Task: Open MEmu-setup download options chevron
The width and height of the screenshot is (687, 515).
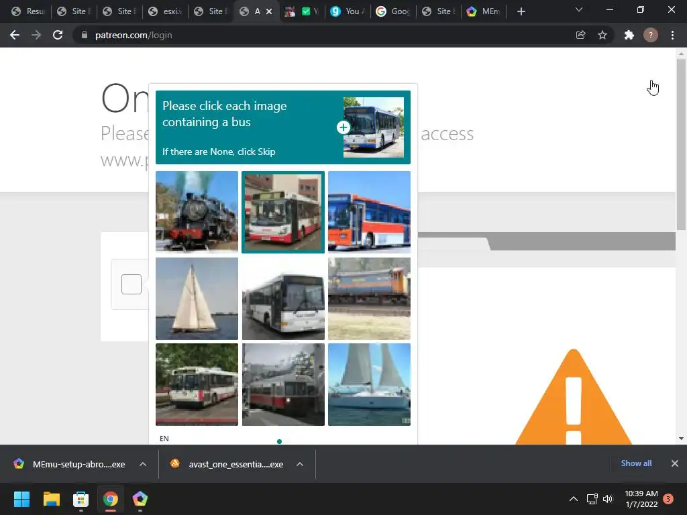Action: (x=143, y=464)
